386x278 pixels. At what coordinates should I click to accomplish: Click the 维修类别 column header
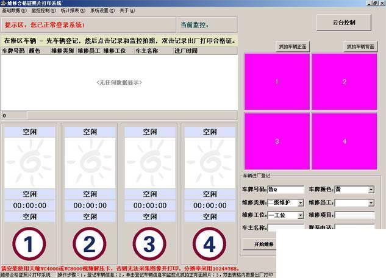[x=63, y=51]
